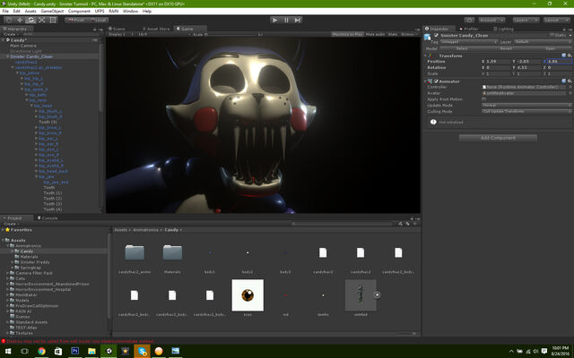Open the Culling Mode dropdown
This screenshot has height=358, width=574.
pos(526,111)
